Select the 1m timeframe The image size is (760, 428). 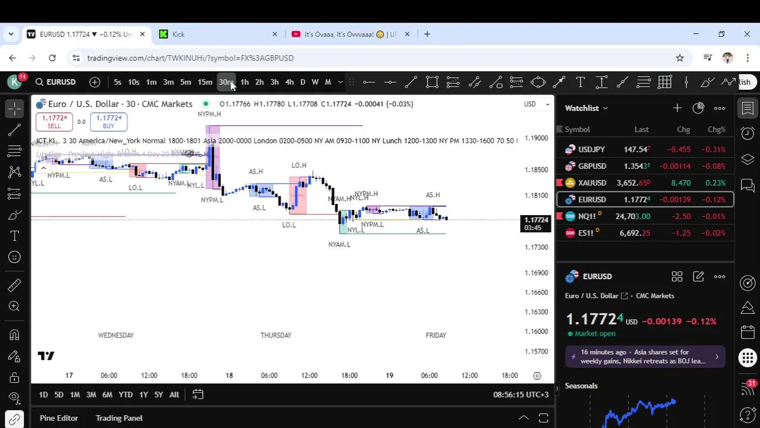point(152,83)
